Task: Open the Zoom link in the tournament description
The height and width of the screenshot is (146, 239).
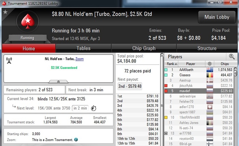Action: [80, 59]
